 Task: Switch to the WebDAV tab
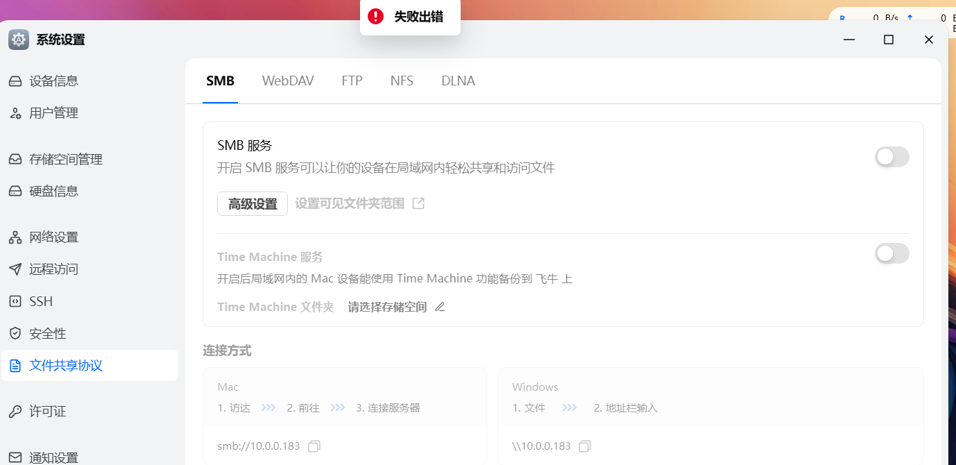(288, 81)
